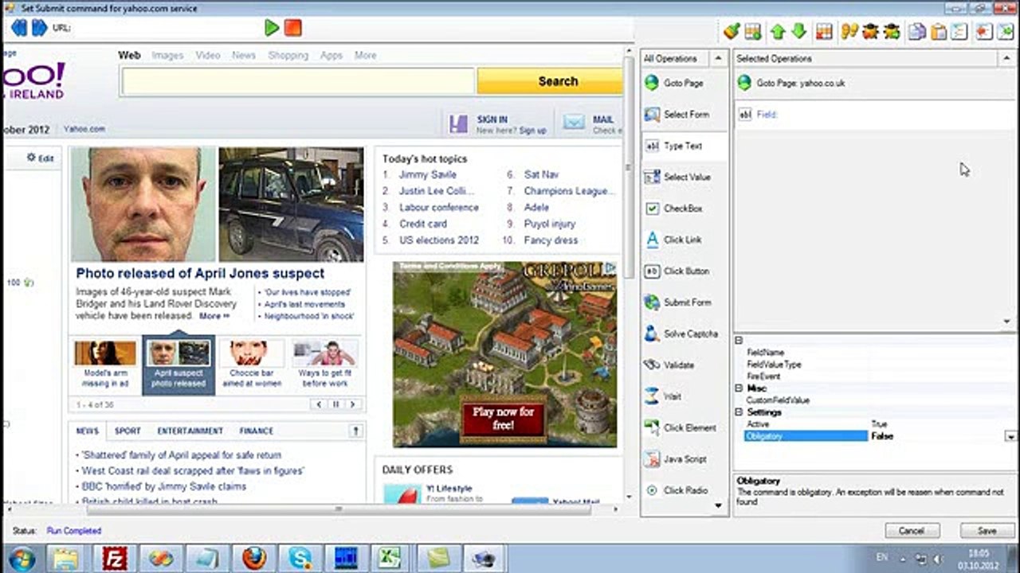Open Firefox from the taskbar
Screen dimensions: 1020x573
pos(255,559)
